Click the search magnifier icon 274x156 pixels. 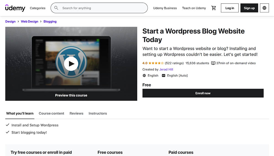56,8
